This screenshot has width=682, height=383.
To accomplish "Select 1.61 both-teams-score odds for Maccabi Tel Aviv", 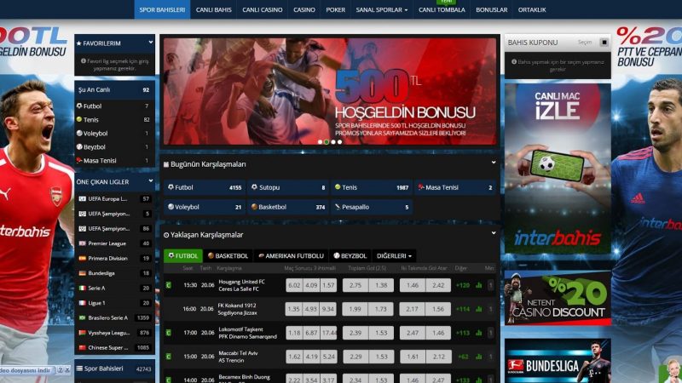I will (x=413, y=357).
